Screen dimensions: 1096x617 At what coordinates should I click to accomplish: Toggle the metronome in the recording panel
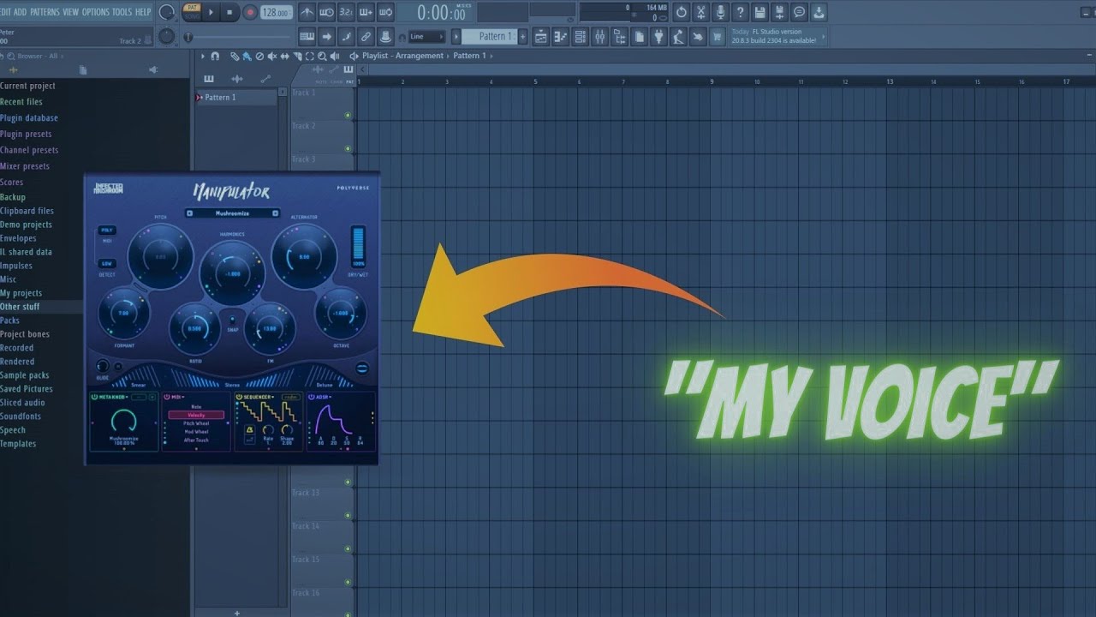(307, 12)
